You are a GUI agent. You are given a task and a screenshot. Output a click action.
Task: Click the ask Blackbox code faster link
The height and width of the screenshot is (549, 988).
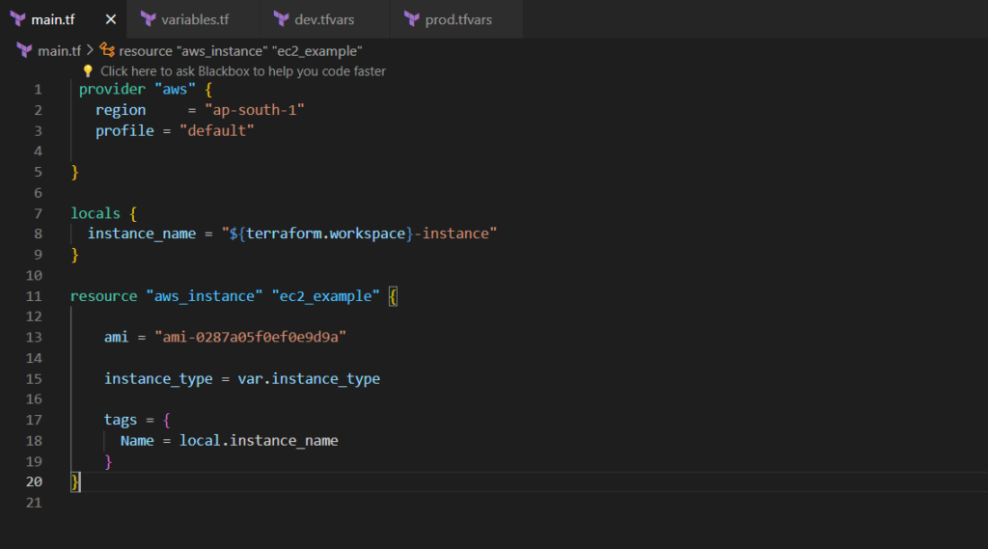click(x=242, y=71)
